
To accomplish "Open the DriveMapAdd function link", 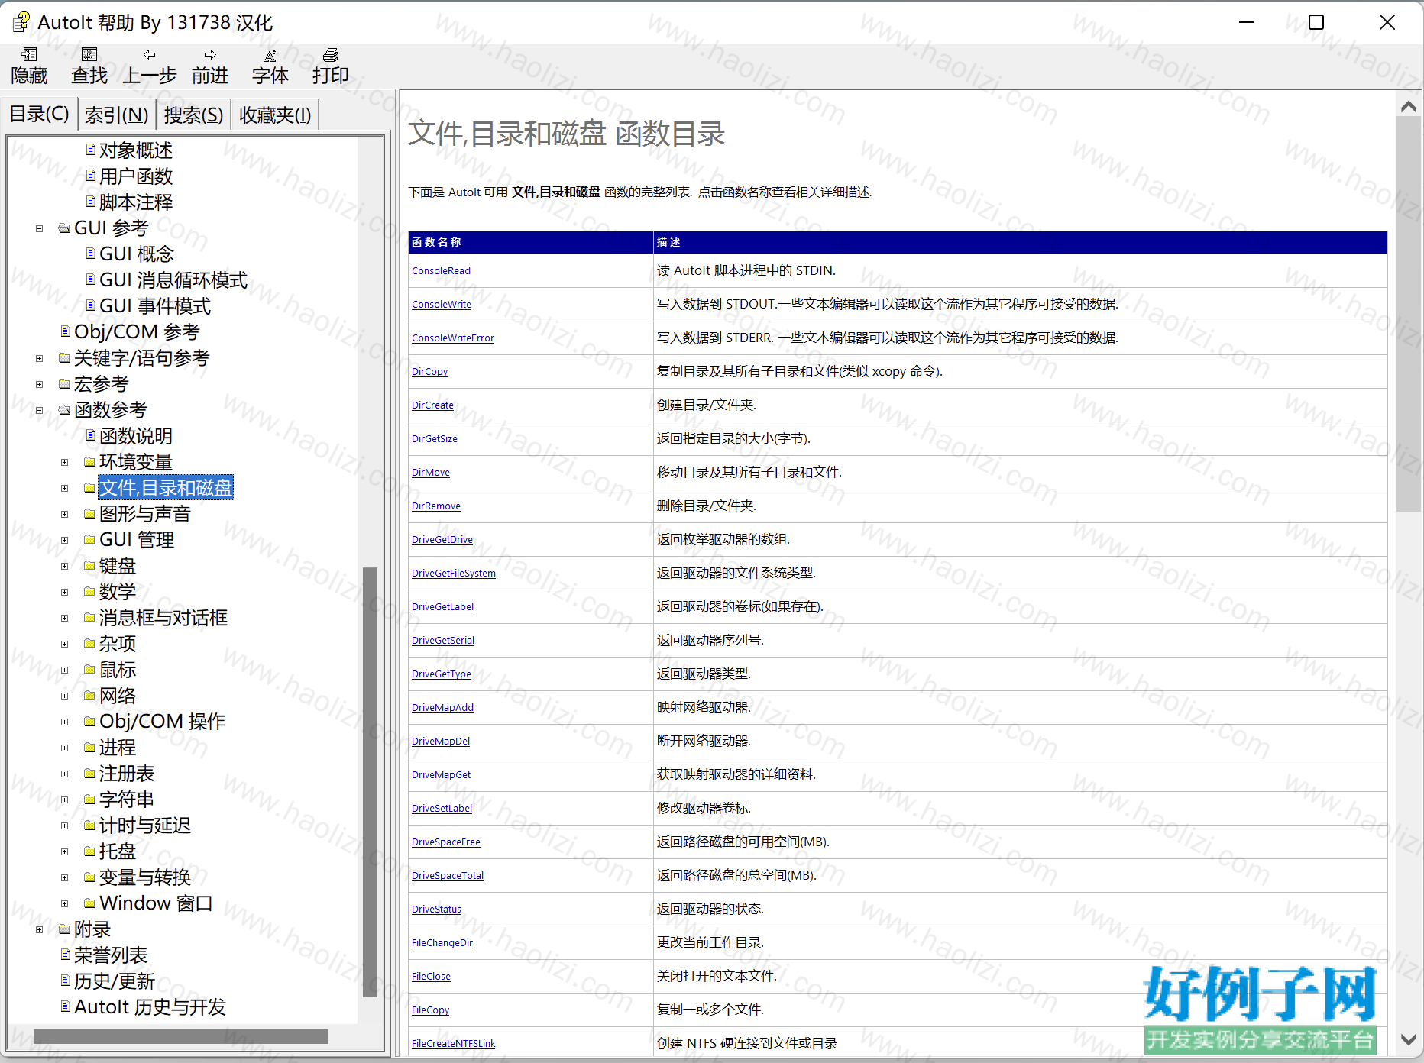I will pyautogui.click(x=442, y=707).
